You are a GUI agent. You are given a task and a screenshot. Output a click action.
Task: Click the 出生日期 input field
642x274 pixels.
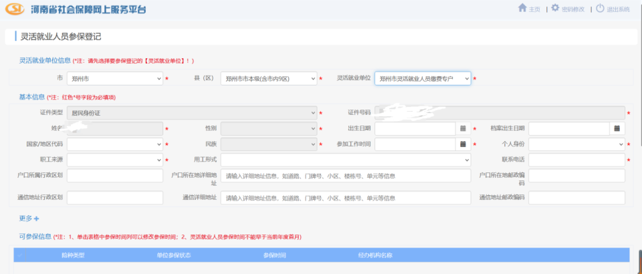pyautogui.click(x=415, y=128)
